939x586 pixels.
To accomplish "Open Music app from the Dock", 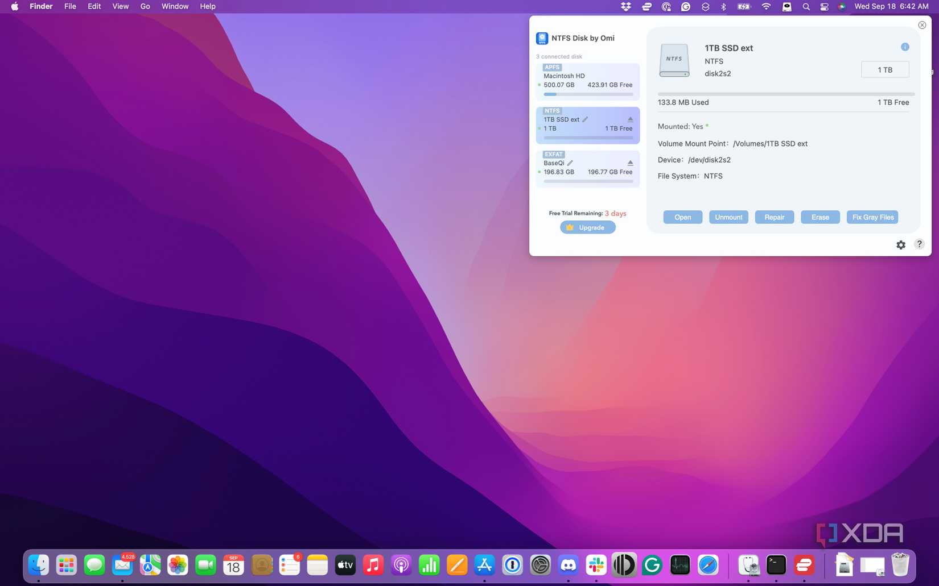I will pyautogui.click(x=373, y=565).
